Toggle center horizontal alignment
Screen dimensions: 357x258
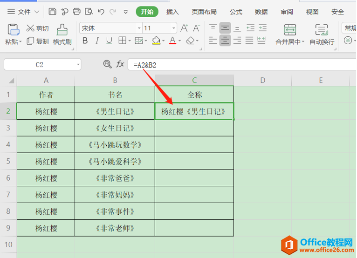[x=225, y=41]
